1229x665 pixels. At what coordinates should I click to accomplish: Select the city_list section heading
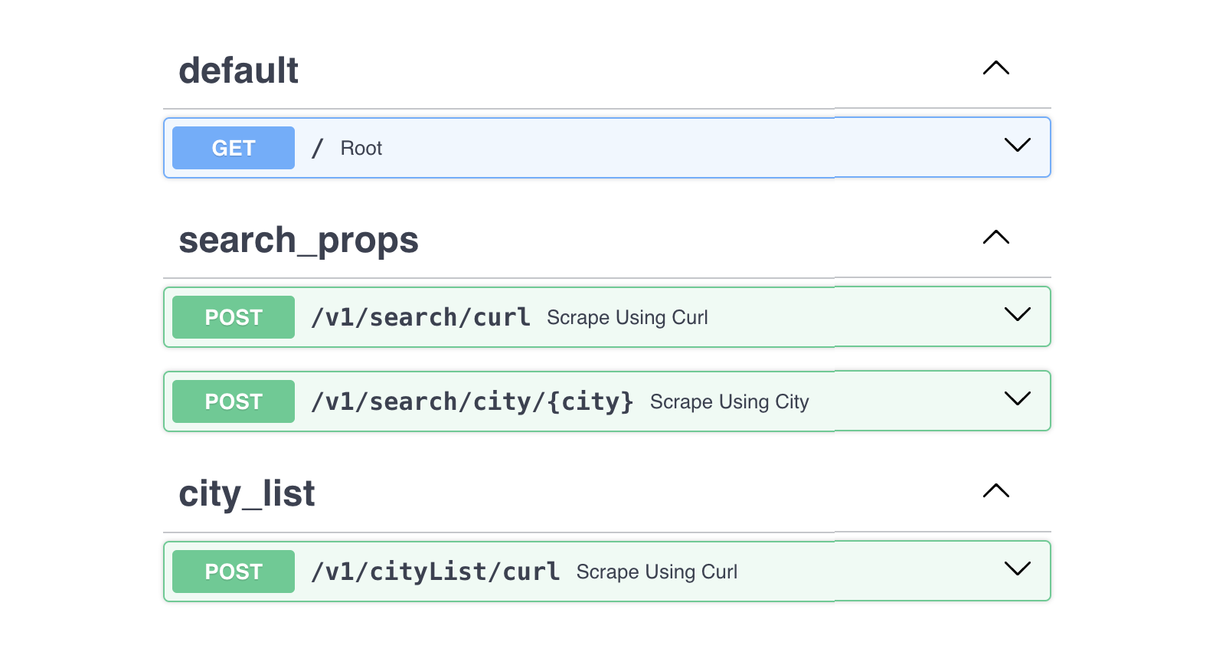click(247, 494)
